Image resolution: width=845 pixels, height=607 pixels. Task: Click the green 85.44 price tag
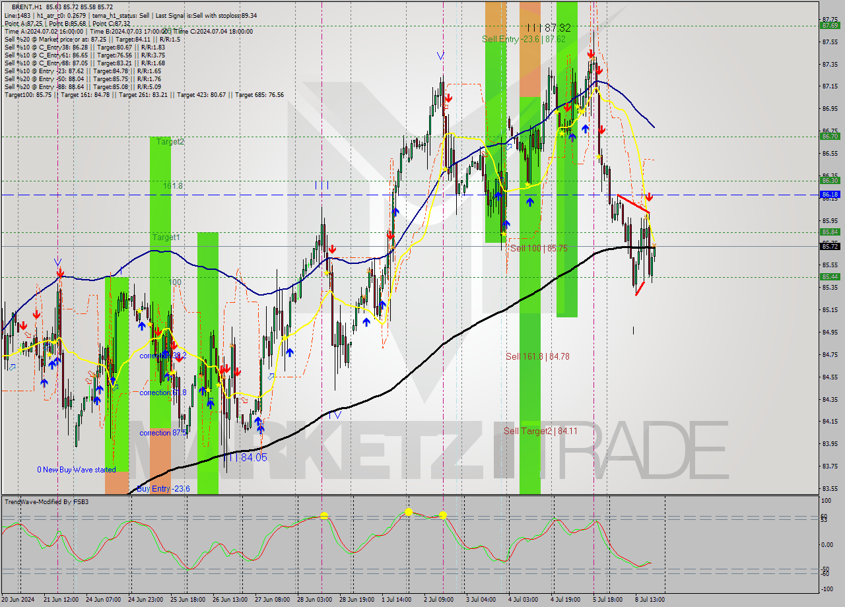830,276
